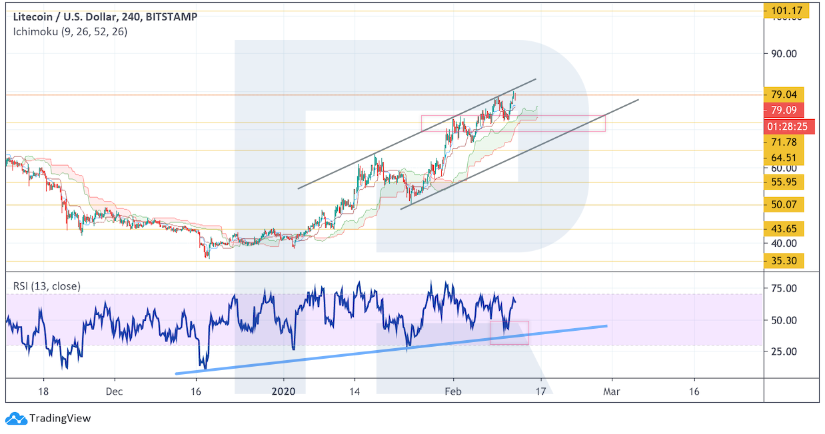Click the 101.17 price level label
This screenshot has width=825, height=434.
(785, 10)
